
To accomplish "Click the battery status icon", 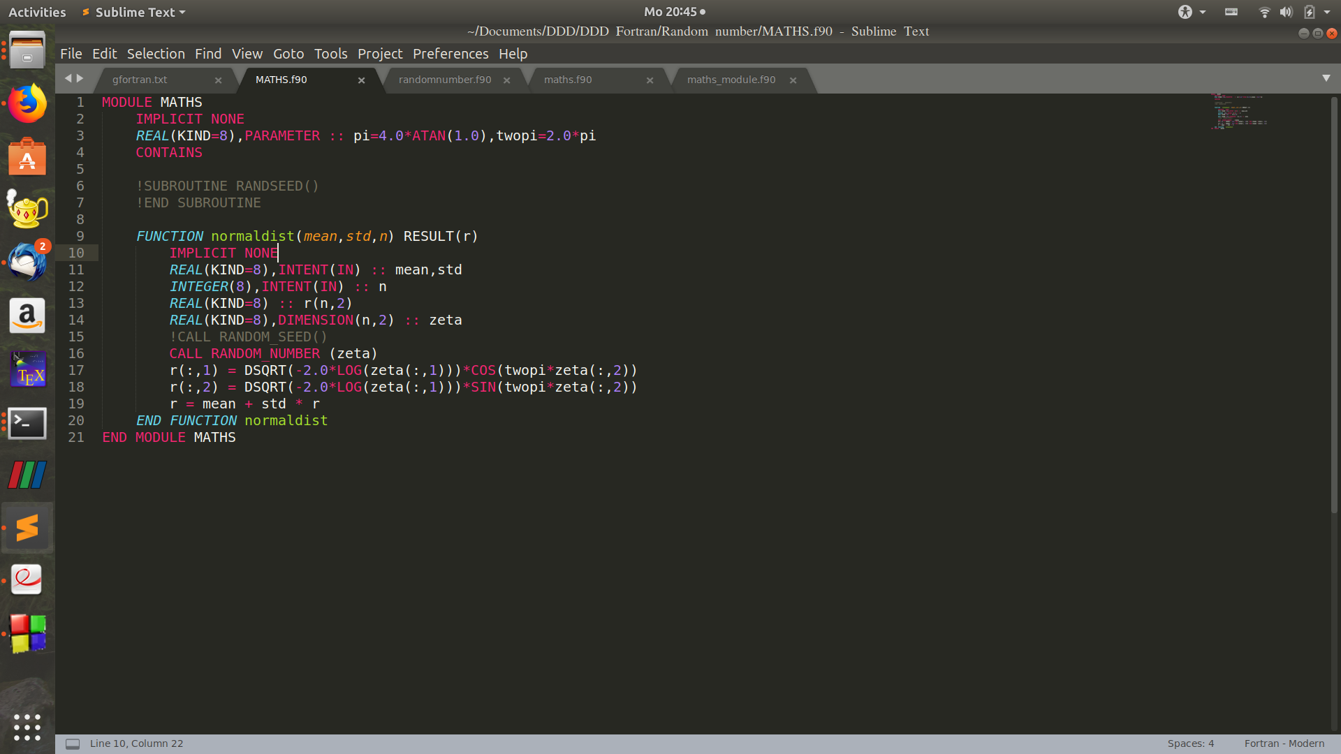I will pos(1310,12).
